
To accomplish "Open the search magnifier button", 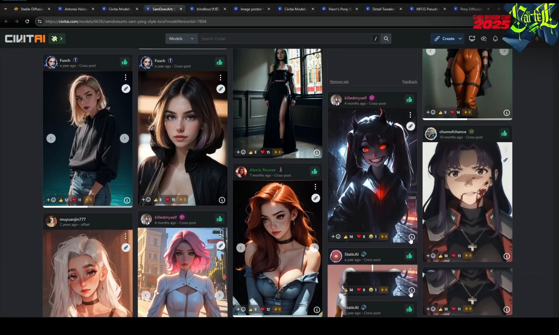I will 386,39.
